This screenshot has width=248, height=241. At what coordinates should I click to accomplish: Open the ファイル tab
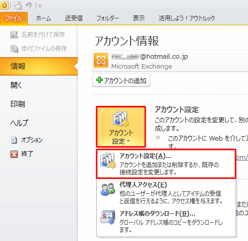pos(14,18)
